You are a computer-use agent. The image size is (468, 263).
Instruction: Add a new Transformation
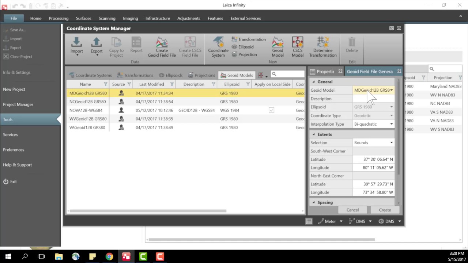249,39
